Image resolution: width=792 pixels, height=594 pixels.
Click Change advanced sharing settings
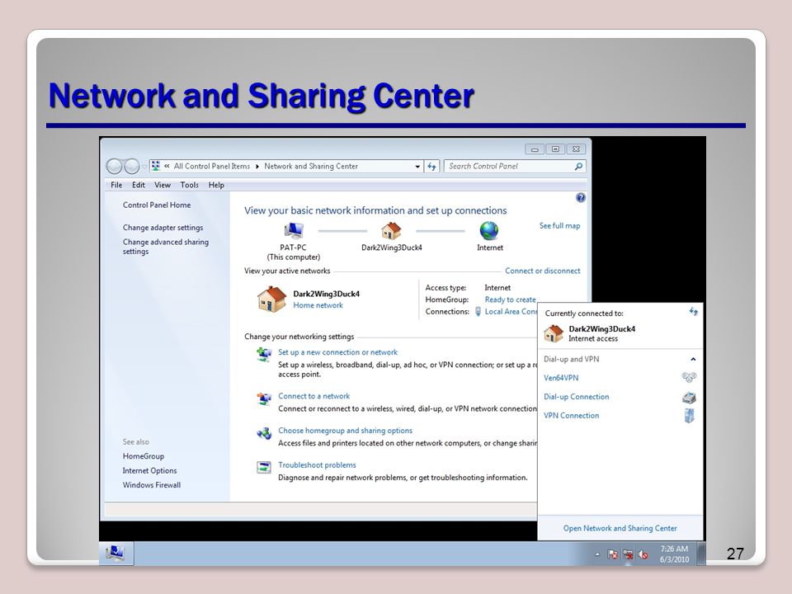click(x=166, y=247)
